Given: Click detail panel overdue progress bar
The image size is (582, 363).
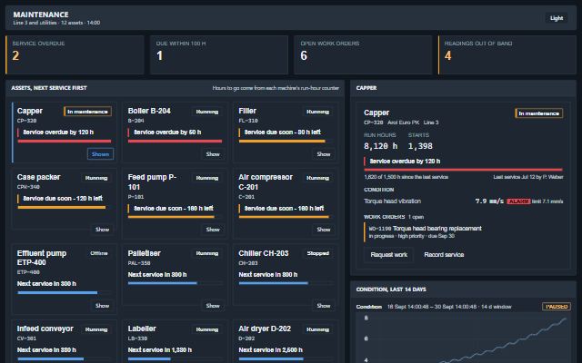Looking at the screenshot, I should pyautogui.click(x=463, y=170).
